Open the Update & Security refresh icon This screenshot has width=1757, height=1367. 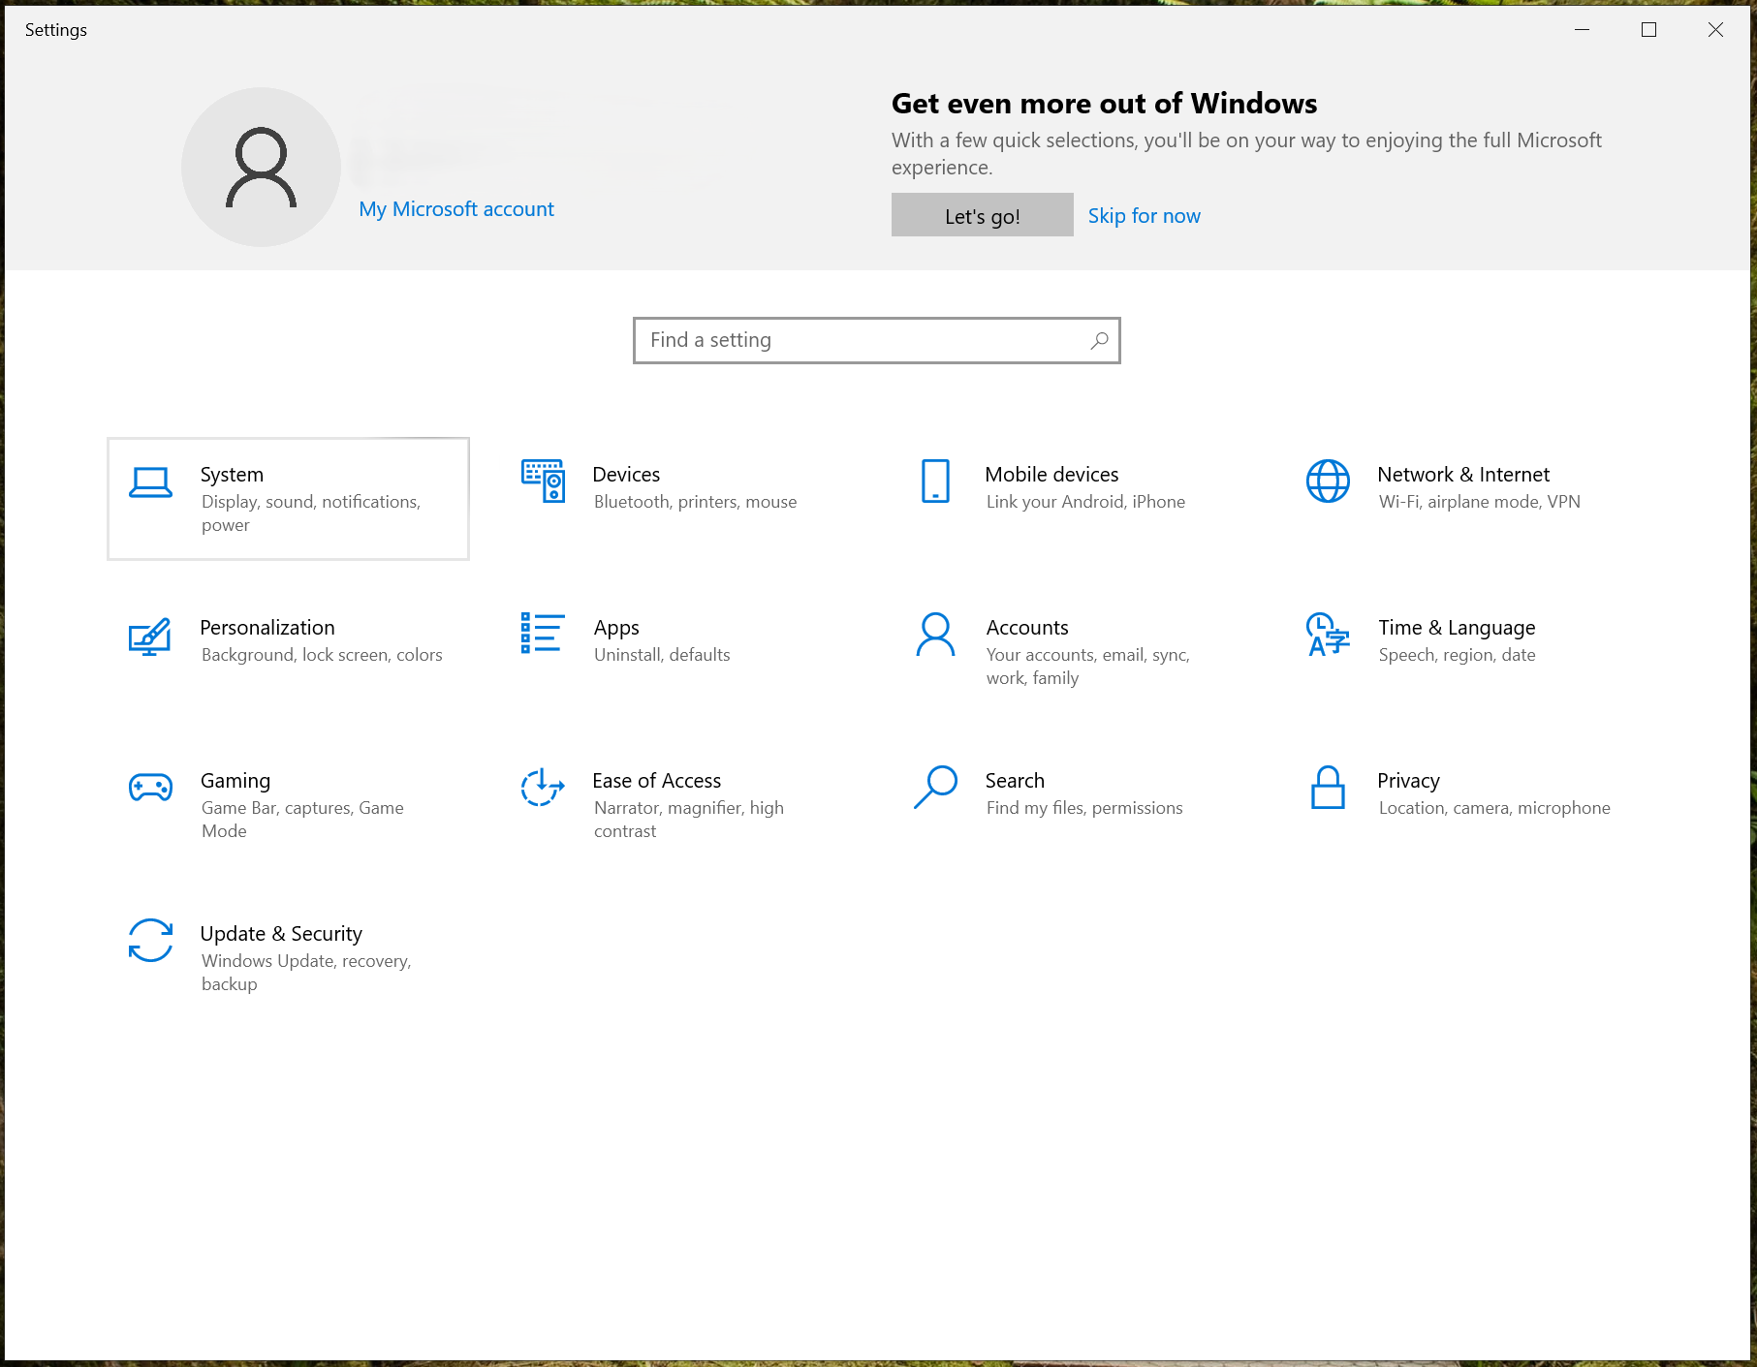150,940
